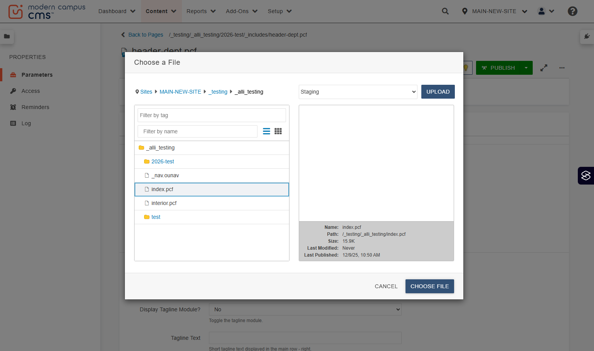594x351 pixels.
Task: Click the 2026-test folder icon
Action: pyautogui.click(x=146, y=161)
